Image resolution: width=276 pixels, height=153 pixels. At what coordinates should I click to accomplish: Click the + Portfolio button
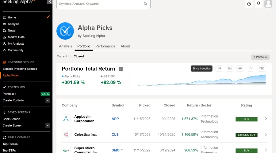(260, 57)
